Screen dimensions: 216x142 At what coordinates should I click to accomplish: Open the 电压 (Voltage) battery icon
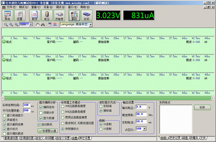coord(47,15)
